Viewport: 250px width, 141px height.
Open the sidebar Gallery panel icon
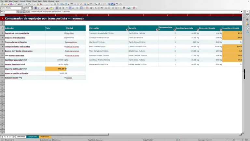(x=247, y=23)
